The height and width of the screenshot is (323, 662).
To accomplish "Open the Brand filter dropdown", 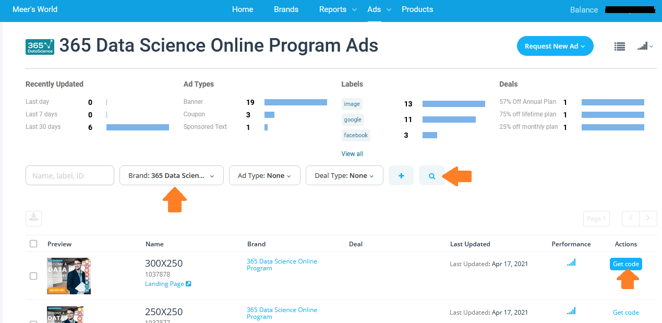I will [x=172, y=175].
